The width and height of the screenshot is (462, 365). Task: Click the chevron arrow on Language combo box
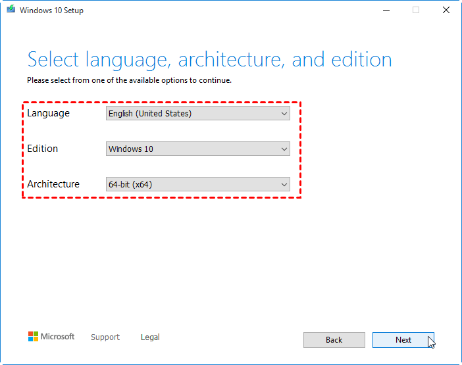(284, 113)
